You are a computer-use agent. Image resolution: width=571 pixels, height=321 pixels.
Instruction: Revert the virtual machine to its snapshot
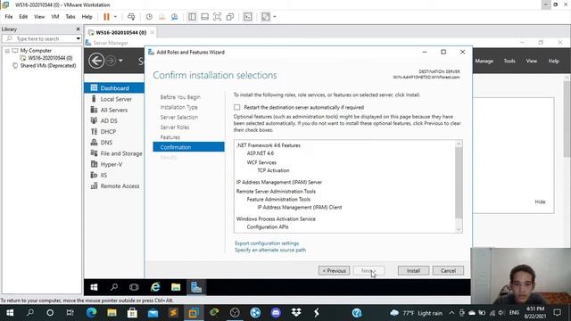(x=161, y=17)
